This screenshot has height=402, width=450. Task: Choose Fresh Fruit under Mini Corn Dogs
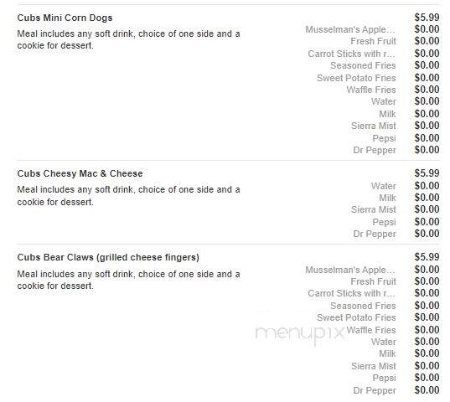(373, 41)
